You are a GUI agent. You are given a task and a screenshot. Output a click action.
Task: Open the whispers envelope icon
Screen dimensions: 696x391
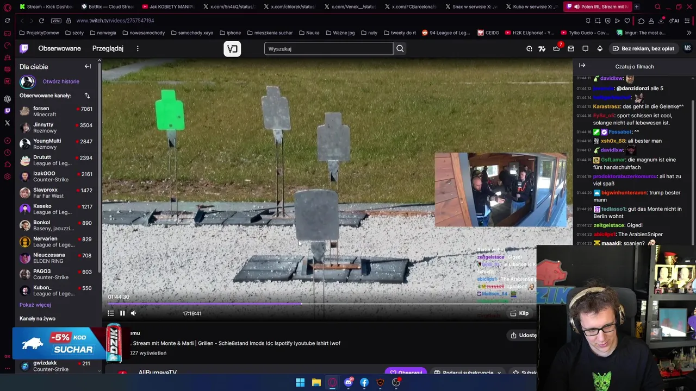coord(571,48)
